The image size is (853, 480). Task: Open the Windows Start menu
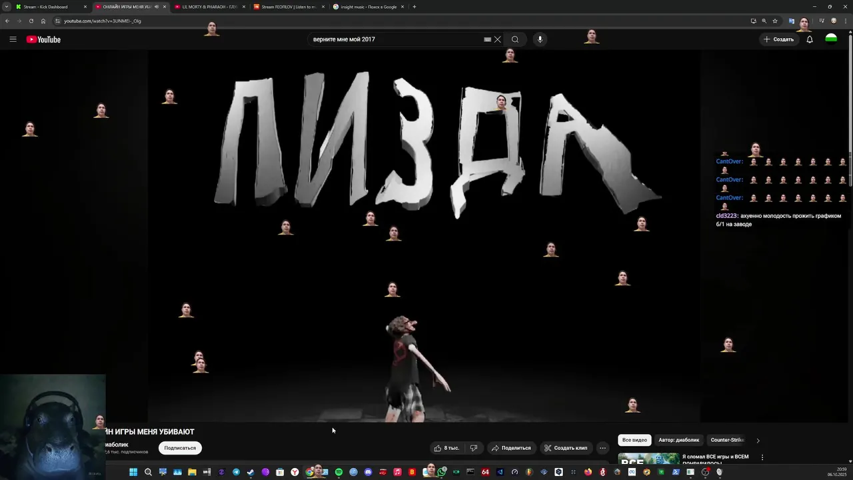(133, 472)
